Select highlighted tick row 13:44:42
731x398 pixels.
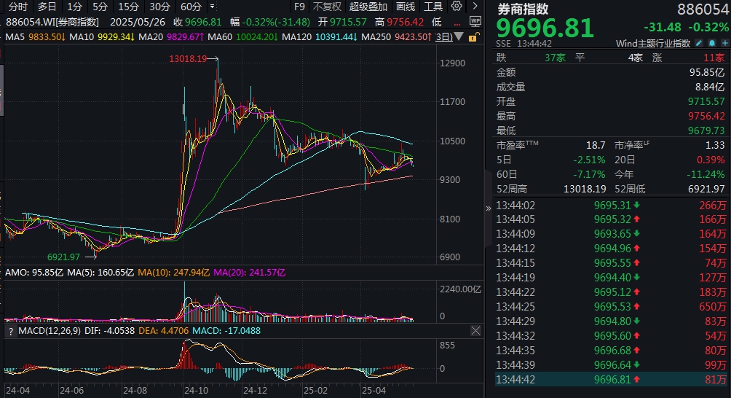tap(611, 379)
